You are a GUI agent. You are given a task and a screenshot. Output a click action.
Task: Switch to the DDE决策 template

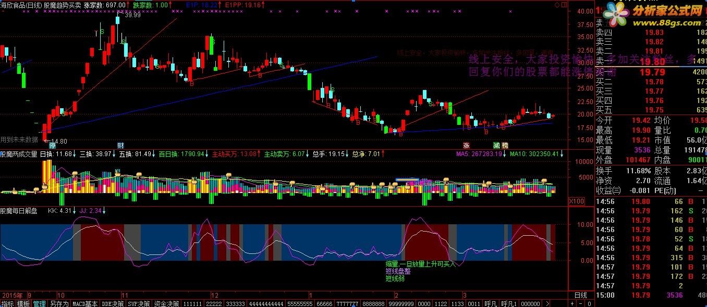click(113, 303)
